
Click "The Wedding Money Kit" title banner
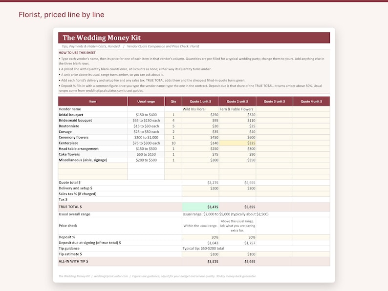(x=194, y=38)
